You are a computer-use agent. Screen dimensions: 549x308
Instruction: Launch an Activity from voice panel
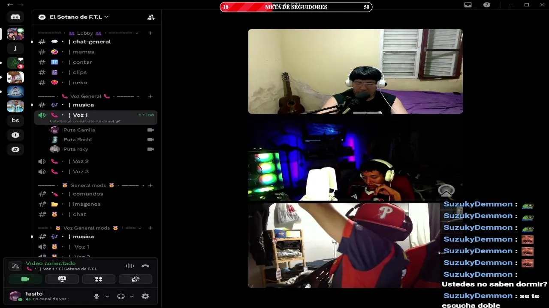(99, 279)
